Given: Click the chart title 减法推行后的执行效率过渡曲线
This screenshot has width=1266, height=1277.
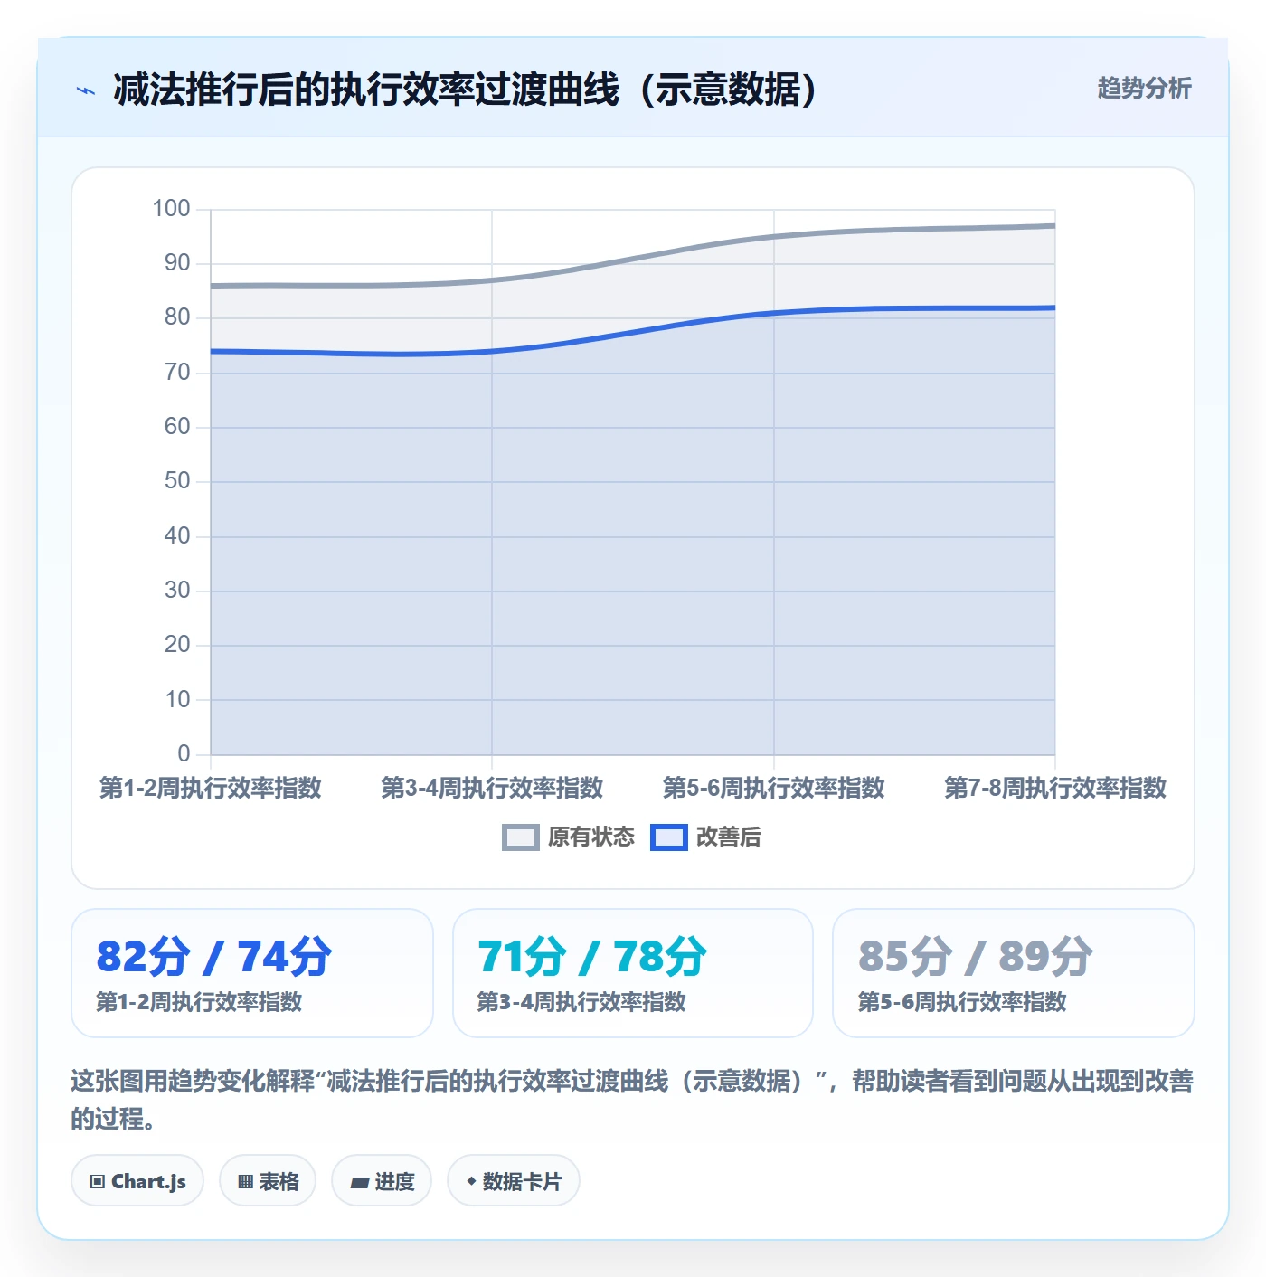Looking at the screenshot, I should click(466, 90).
